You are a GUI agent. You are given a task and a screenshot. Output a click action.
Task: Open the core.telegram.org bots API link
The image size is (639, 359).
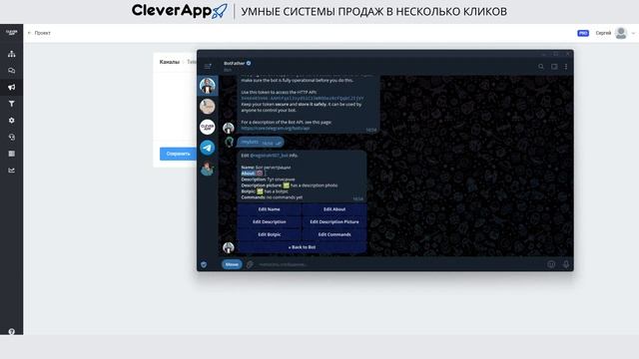(x=276, y=129)
